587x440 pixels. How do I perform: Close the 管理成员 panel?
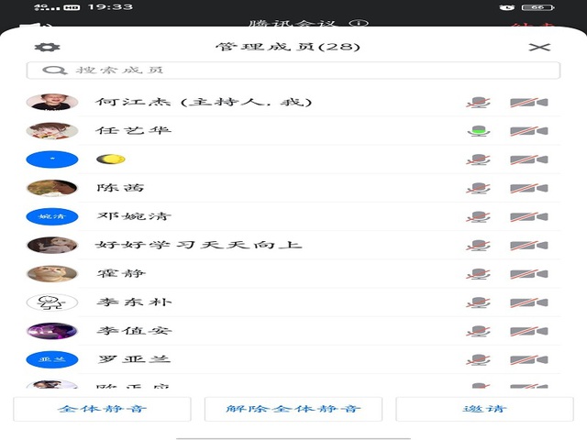pos(540,48)
